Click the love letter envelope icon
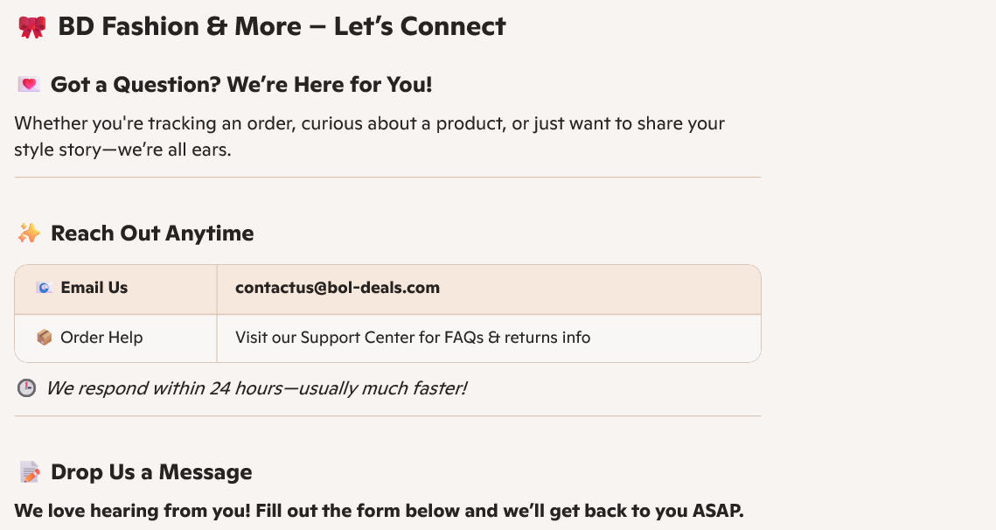996x530 pixels. click(x=29, y=85)
